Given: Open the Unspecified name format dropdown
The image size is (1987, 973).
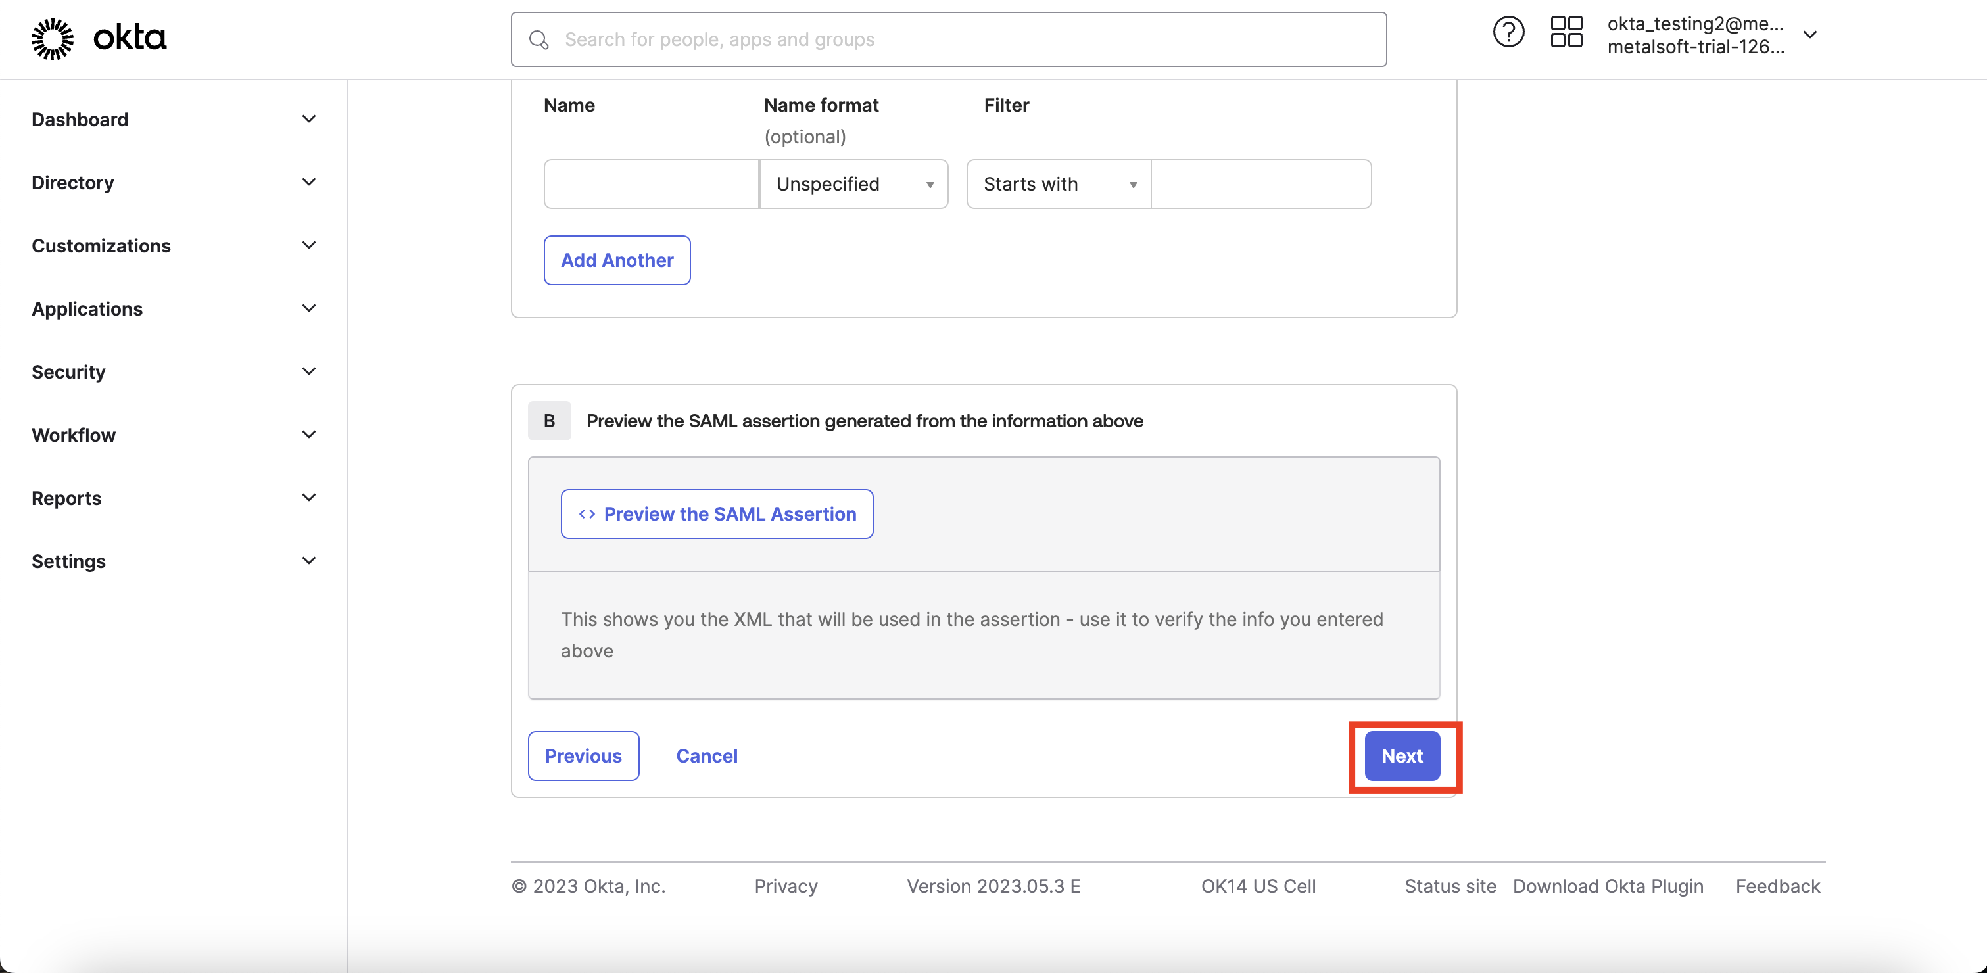Looking at the screenshot, I should (x=853, y=184).
